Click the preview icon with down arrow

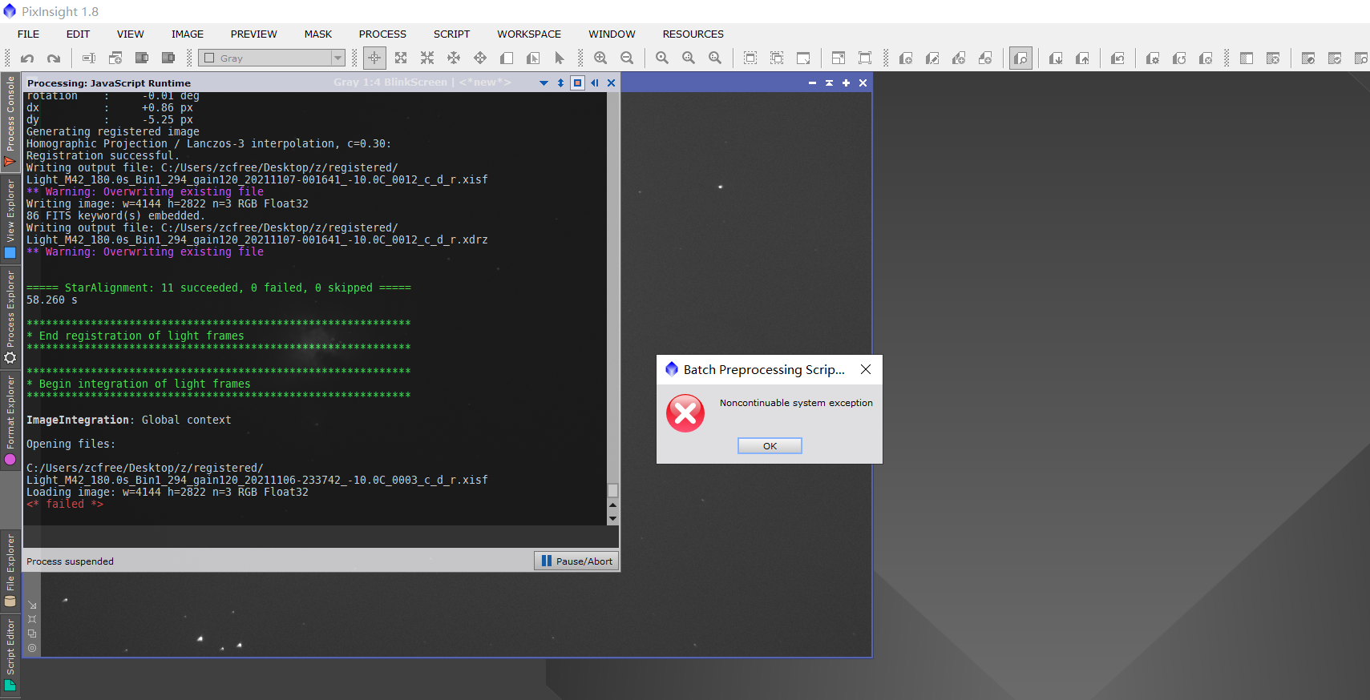1056,58
